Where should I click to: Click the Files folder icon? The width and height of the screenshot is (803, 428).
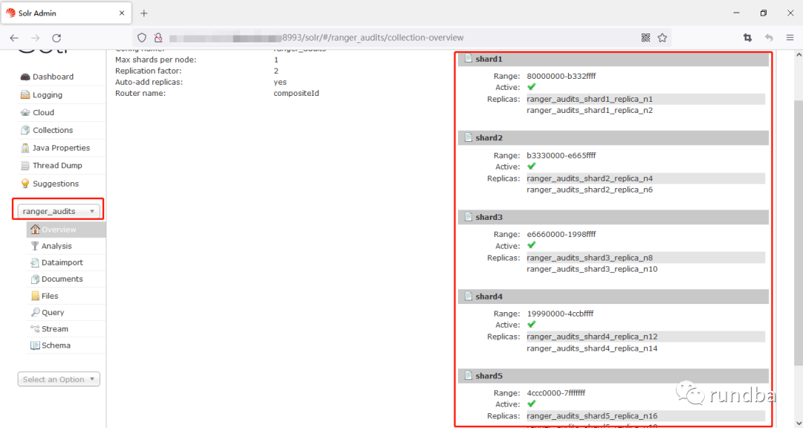pyautogui.click(x=35, y=296)
